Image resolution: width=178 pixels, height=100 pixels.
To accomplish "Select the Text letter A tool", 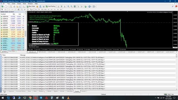I will click(x=25, y=9).
